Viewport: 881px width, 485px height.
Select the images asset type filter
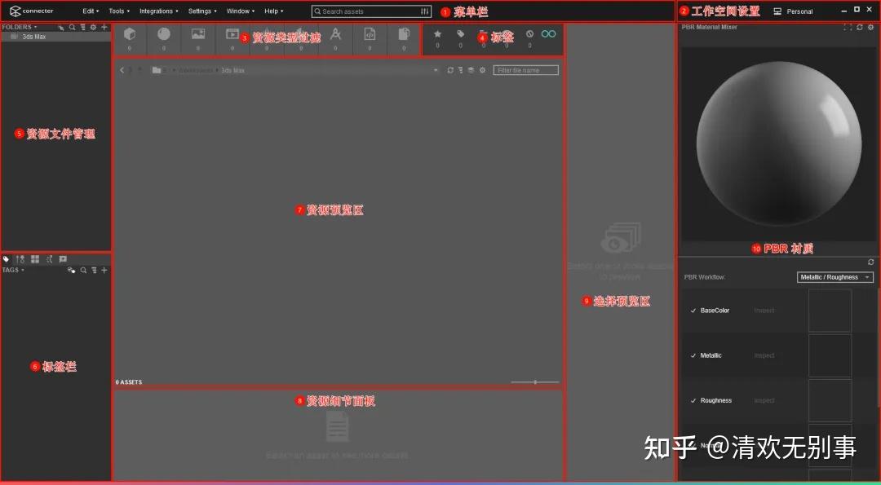pyautogui.click(x=197, y=34)
